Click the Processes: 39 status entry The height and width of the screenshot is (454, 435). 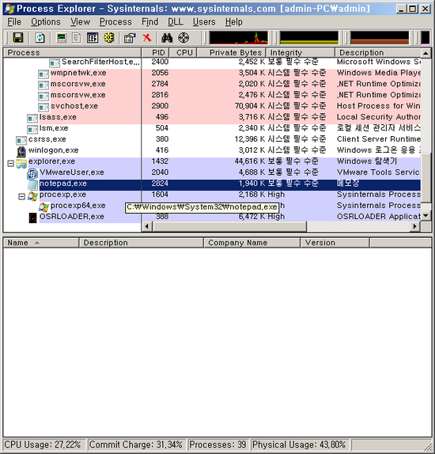[x=217, y=445]
